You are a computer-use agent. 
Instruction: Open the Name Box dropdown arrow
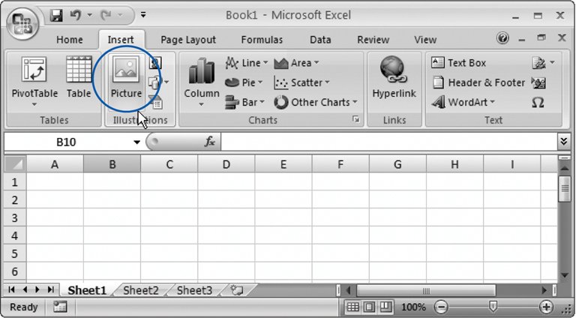137,142
